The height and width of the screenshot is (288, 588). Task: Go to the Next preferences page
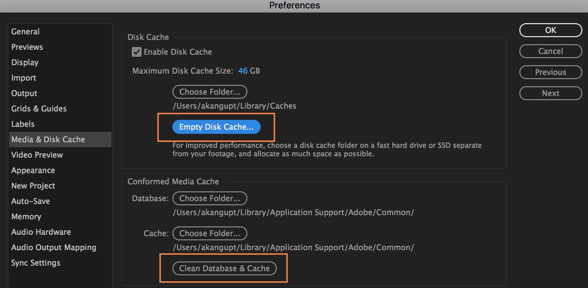pyautogui.click(x=550, y=93)
